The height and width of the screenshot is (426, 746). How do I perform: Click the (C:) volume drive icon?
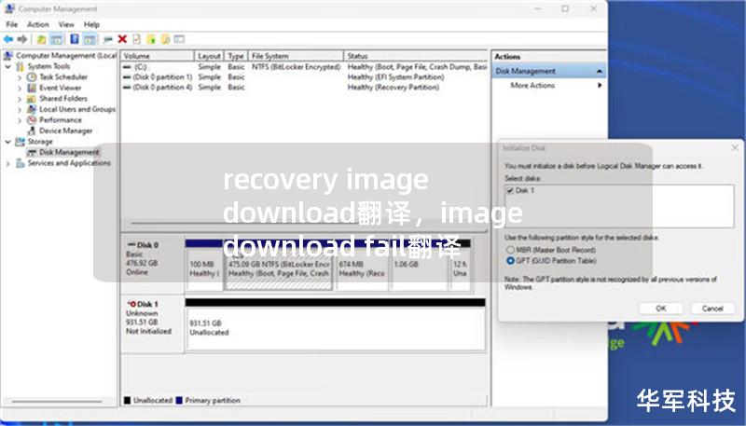[127, 67]
